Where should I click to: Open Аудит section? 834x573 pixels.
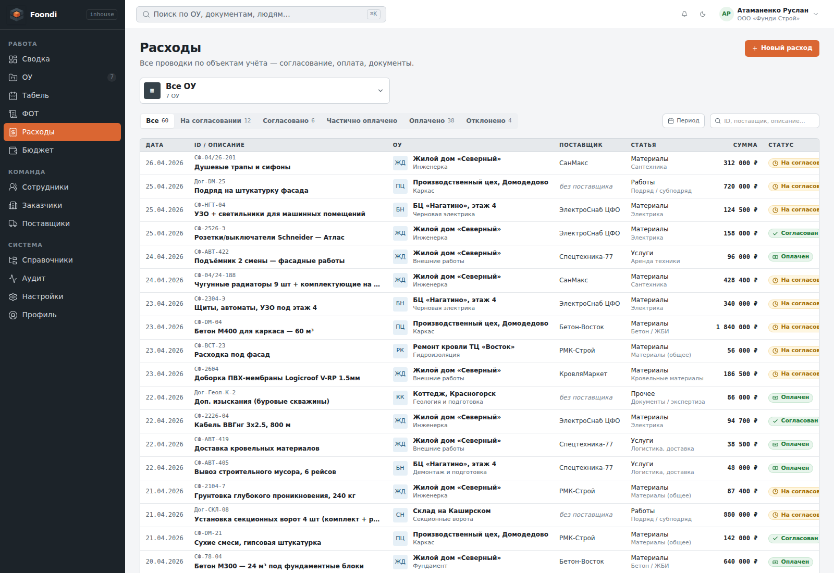tap(63, 278)
